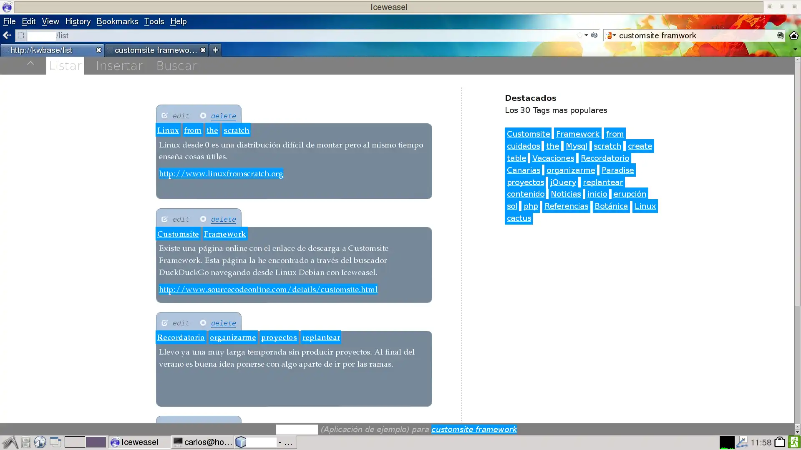Viewport: 801px width, 450px height.
Task: Click the customsite framework link in footer
Action: pyautogui.click(x=474, y=429)
